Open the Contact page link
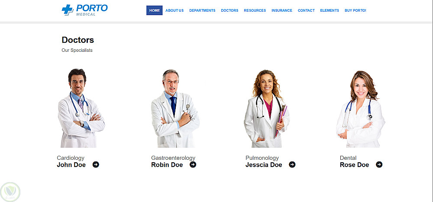The image size is (433, 202). (x=306, y=10)
